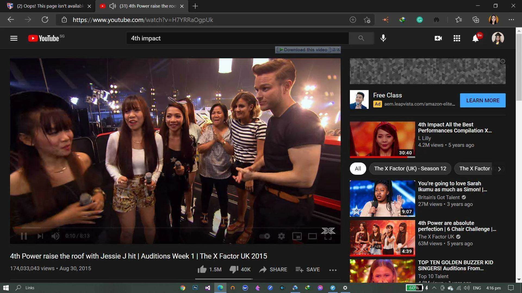Open Sarah Ikumu video title link
The height and width of the screenshot is (293, 522).
(452, 186)
